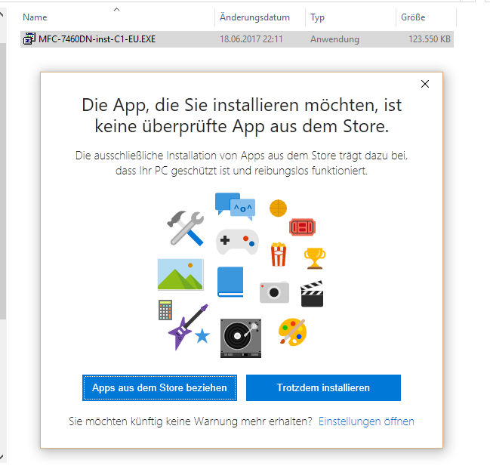Viewport: 490px width, 469px height.
Task: Click size cell '123.550 KB'
Action: tap(430, 39)
